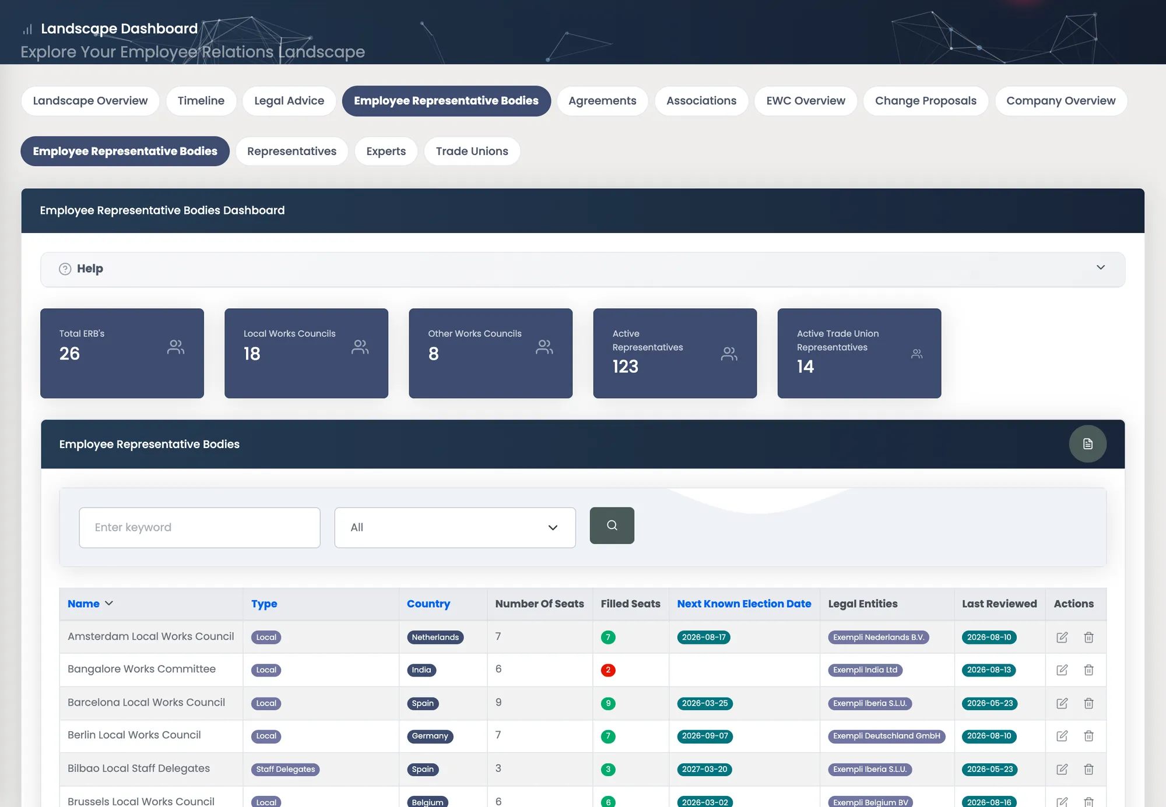Open edit for Bilbao Local Staff Delegates

pyautogui.click(x=1062, y=769)
